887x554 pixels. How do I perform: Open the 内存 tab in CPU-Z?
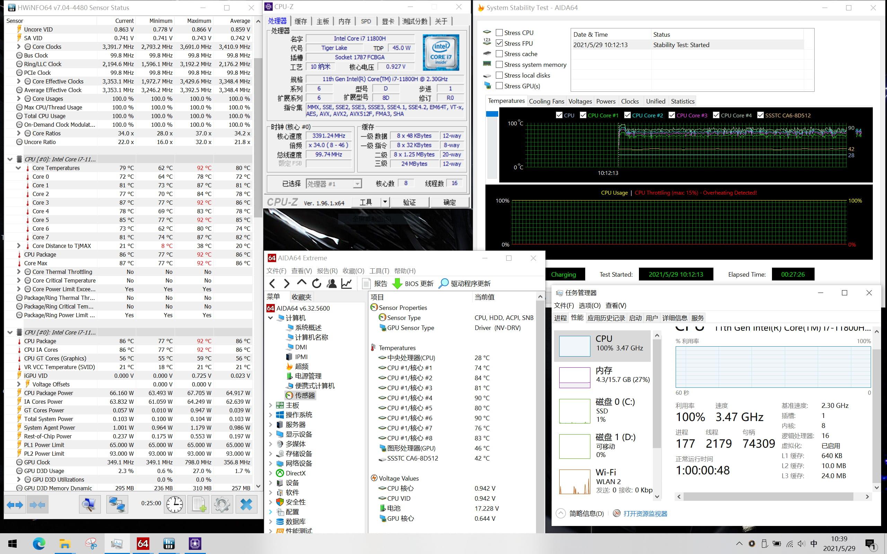click(344, 21)
